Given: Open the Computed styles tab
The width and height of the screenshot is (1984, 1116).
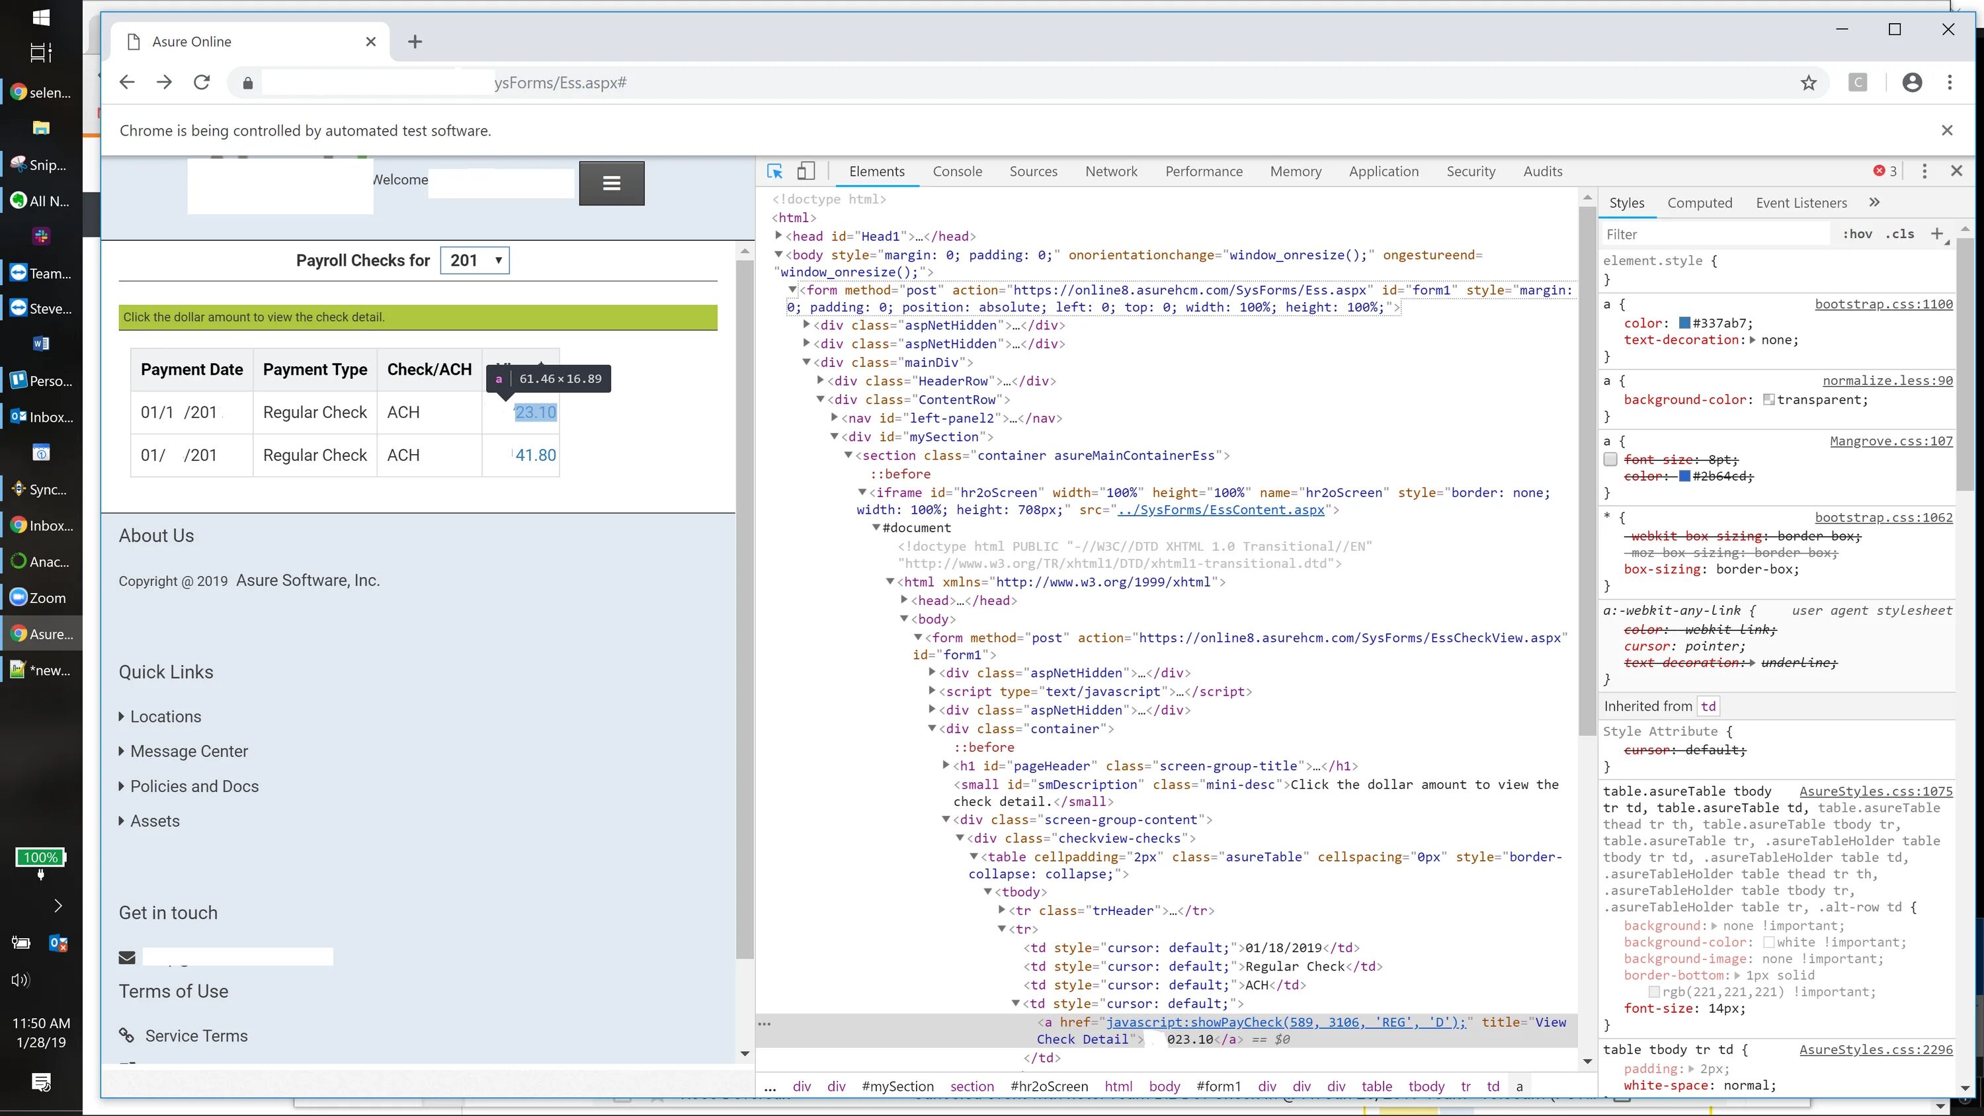Looking at the screenshot, I should tap(1699, 204).
